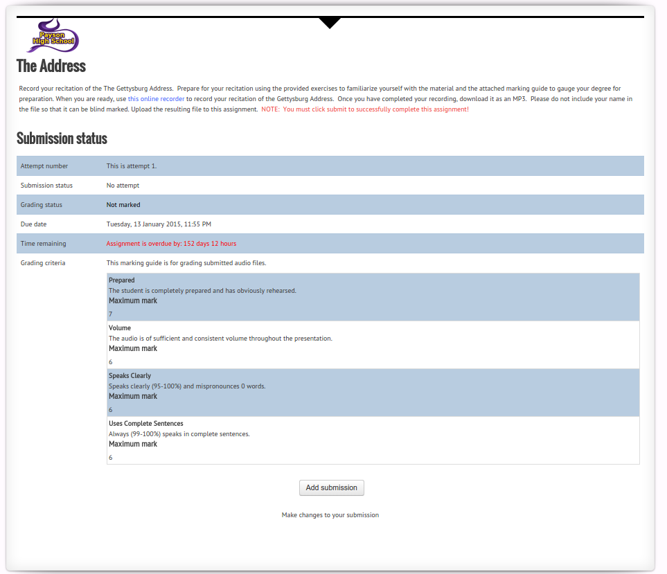
Task: Click the Add submission button
Action: click(x=331, y=487)
